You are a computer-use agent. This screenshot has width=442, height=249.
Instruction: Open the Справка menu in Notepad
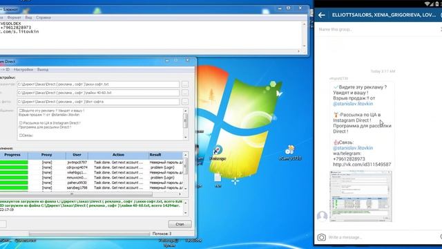point(44,17)
